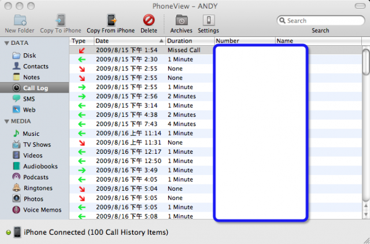Select the 2009/8/16 下午 3:49 row

tap(216, 170)
